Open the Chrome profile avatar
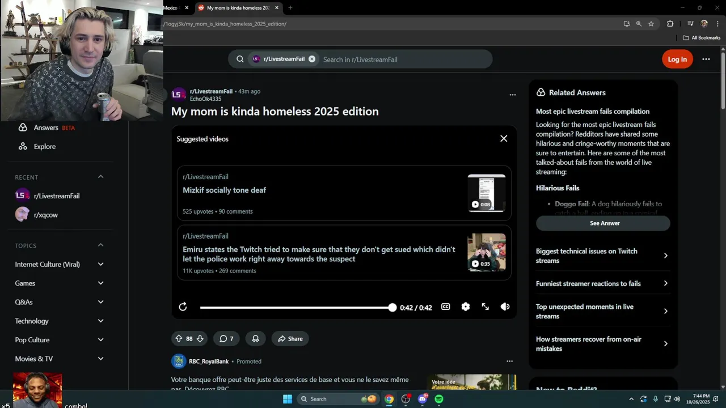 pos(704,24)
